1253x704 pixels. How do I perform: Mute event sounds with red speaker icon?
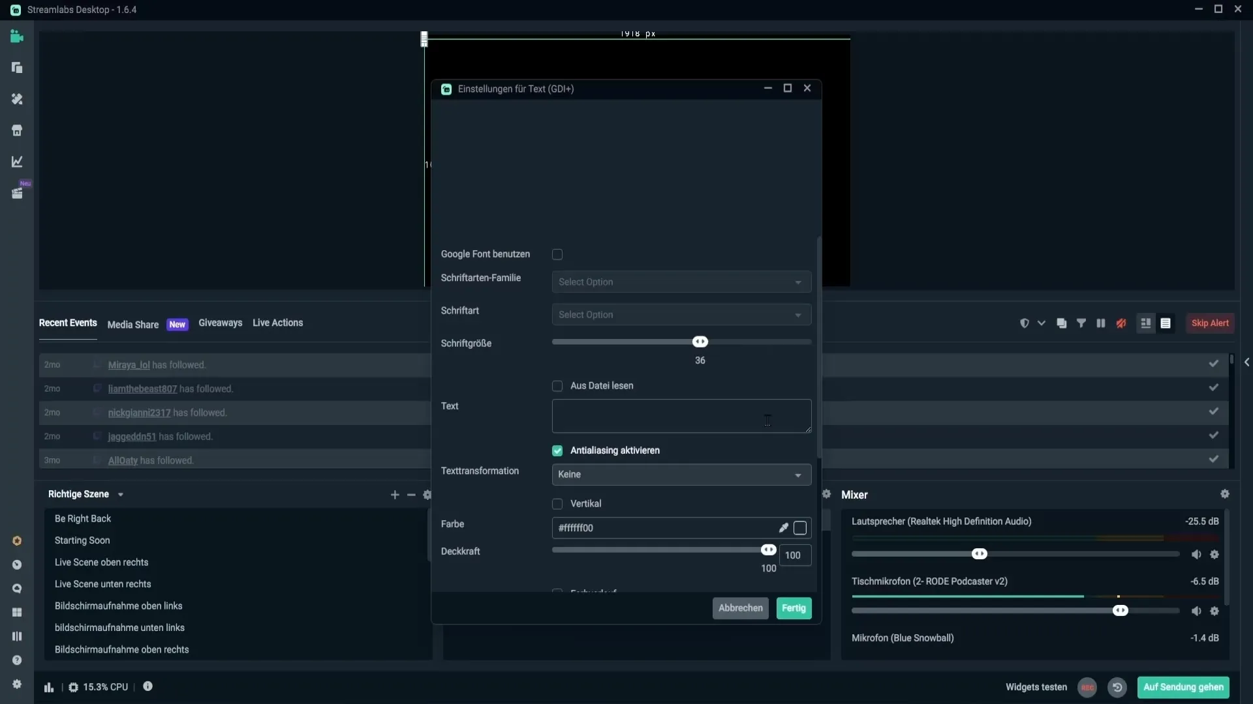point(1121,323)
